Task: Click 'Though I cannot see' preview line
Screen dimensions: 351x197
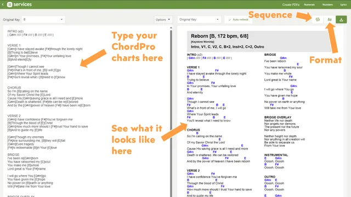Action: [200, 102]
